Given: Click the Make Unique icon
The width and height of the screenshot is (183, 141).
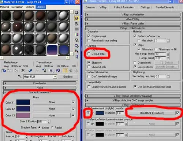Looking at the screenshot, I should 37,71.
